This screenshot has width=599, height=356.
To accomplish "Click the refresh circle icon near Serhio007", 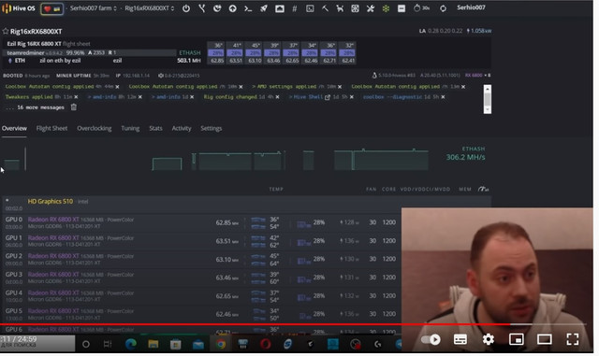I will (x=443, y=8).
